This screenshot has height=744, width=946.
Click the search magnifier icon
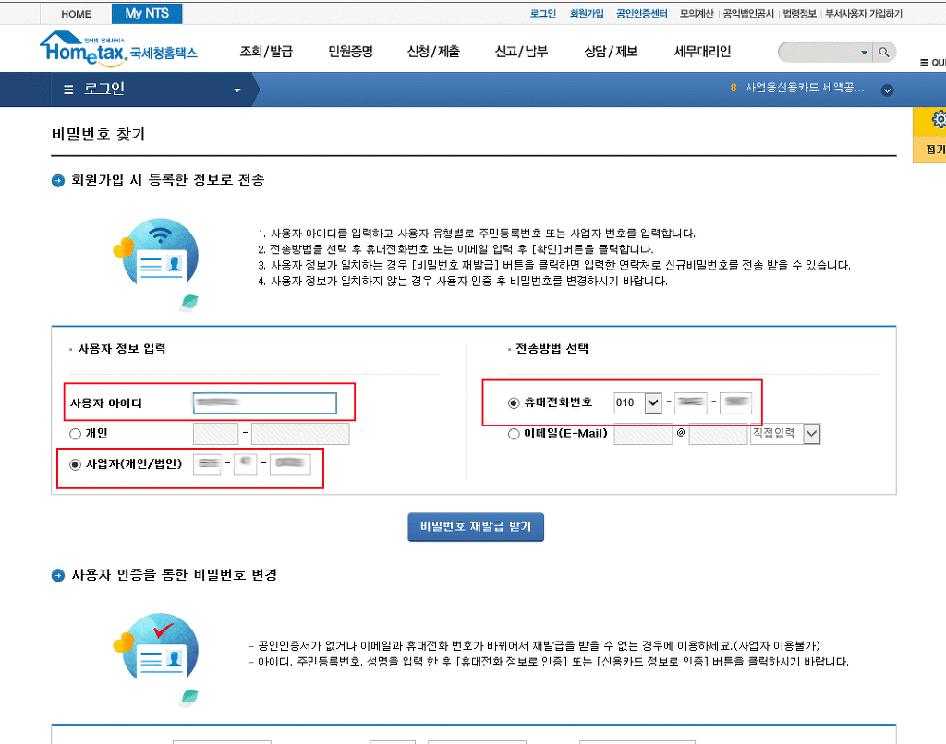[x=884, y=53]
